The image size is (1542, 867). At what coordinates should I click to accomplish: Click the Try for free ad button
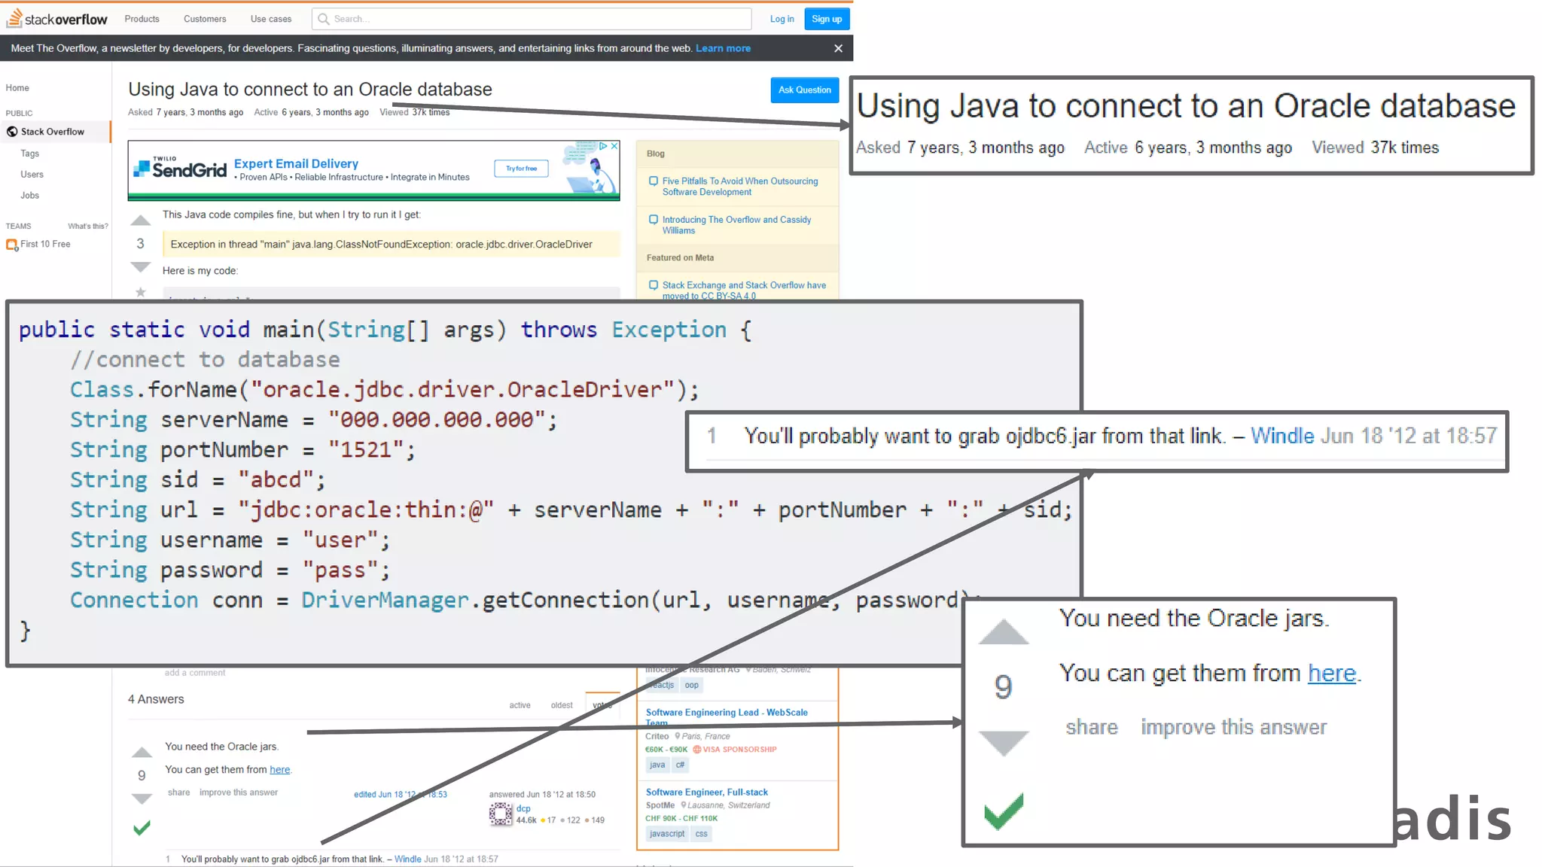tap(521, 169)
